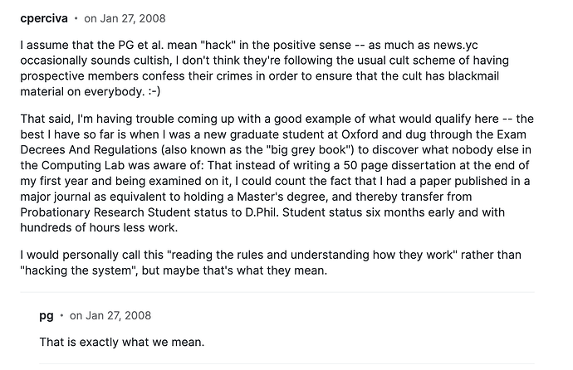Click the date on pg's reply
Viewport: 573px width, 370px height.
(110, 315)
